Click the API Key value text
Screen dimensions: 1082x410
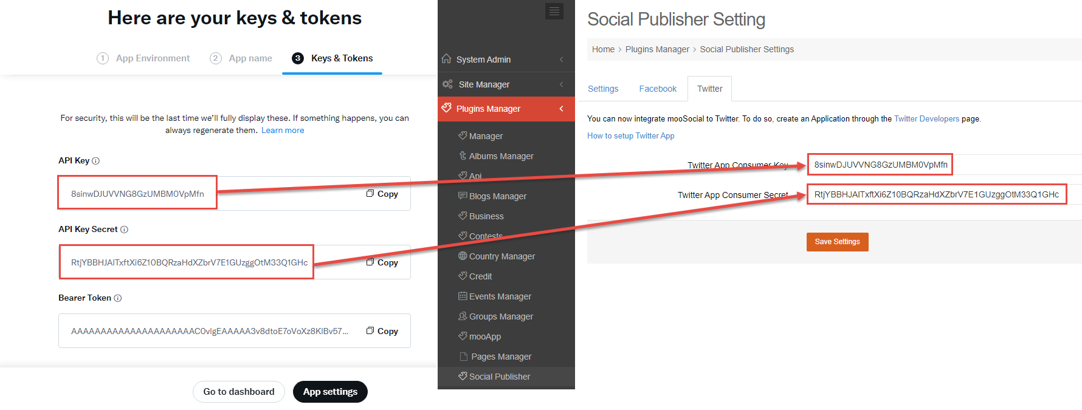point(137,194)
